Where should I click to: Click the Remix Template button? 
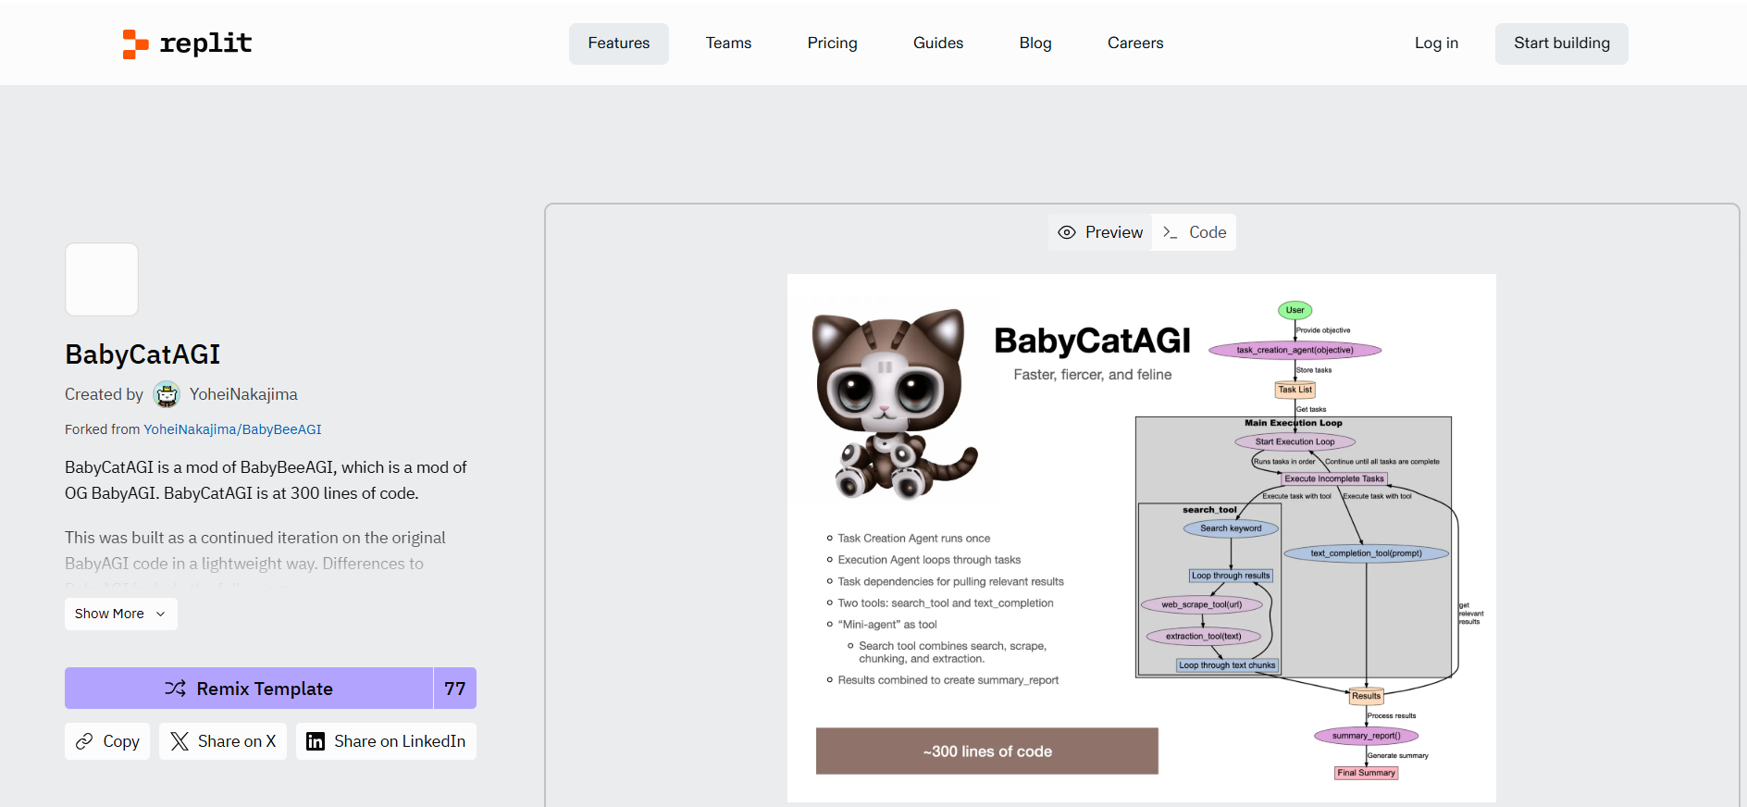[x=249, y=689]
